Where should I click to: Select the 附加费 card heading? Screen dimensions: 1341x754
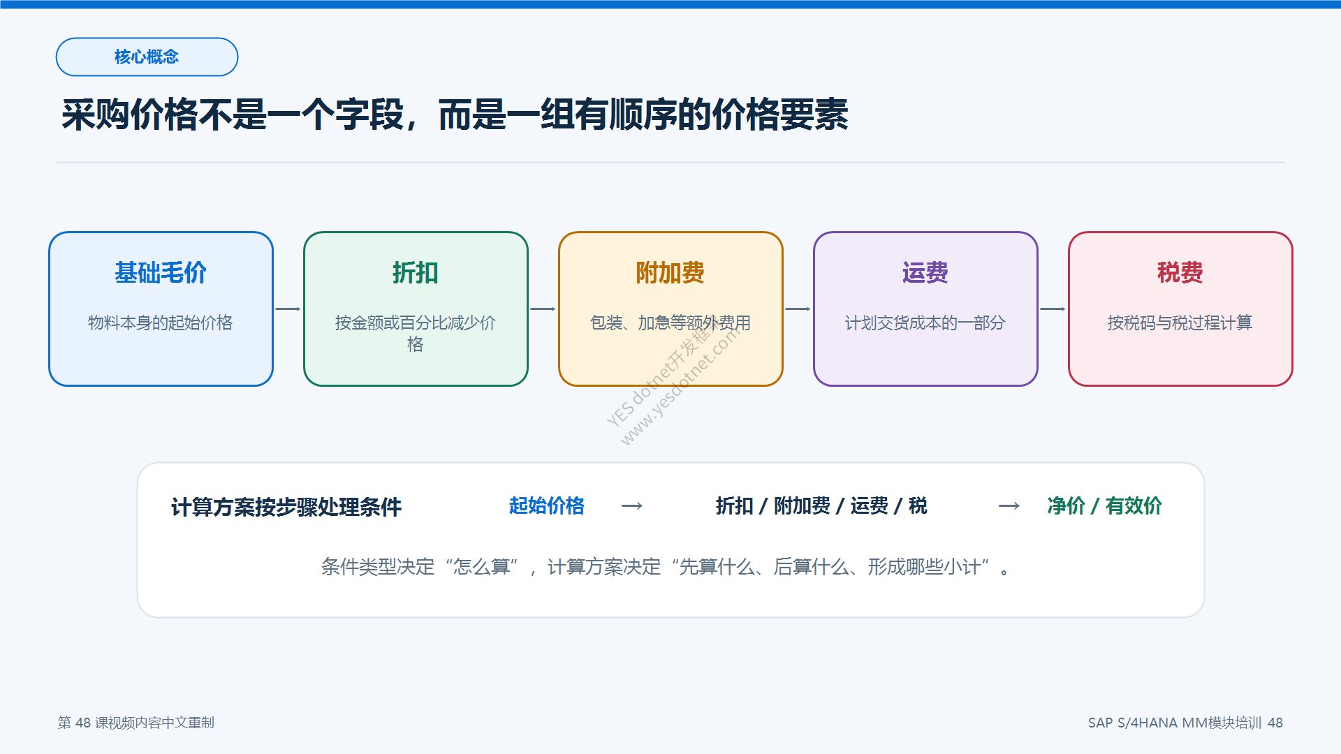(x=670, y=272)
